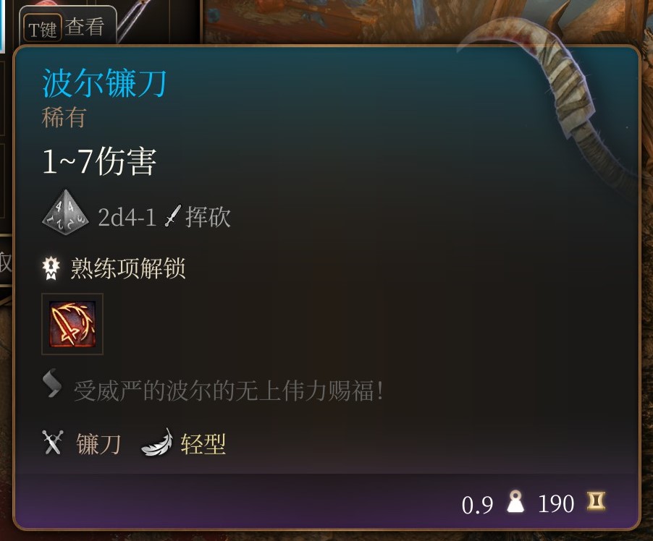Click the 稀有 rarity label
The width and height of the screenshot is (653, 541).
[x=64, y=117]
